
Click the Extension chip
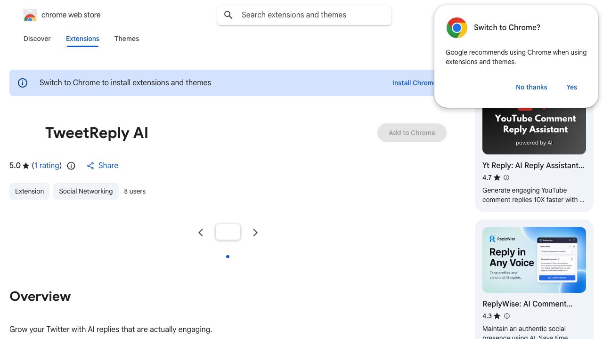[x=29, y=191]
